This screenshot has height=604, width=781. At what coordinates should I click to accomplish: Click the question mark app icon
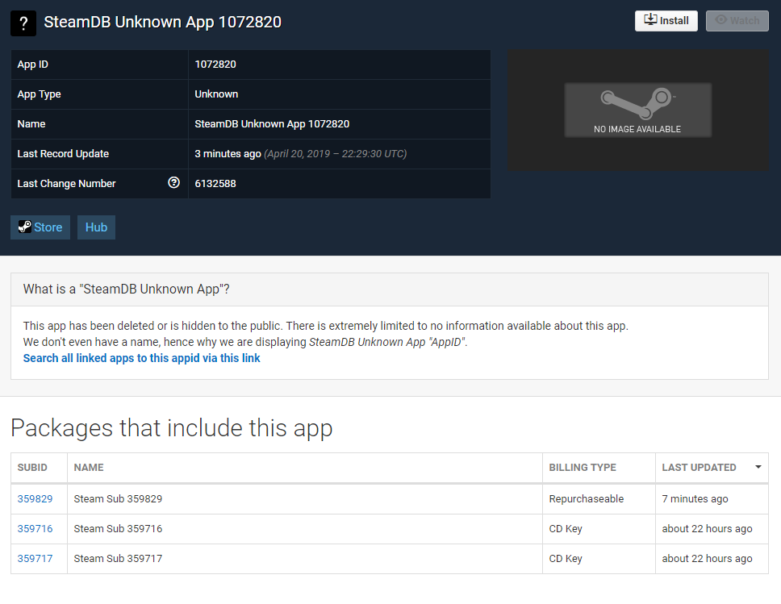point(23,23)
